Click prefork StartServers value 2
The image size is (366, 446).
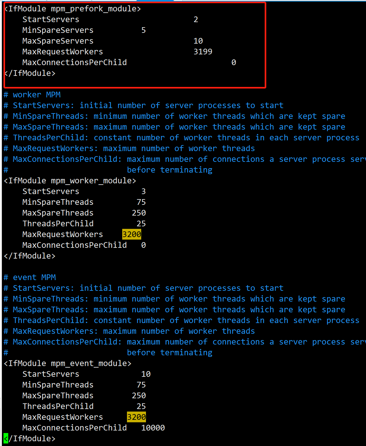196,20
